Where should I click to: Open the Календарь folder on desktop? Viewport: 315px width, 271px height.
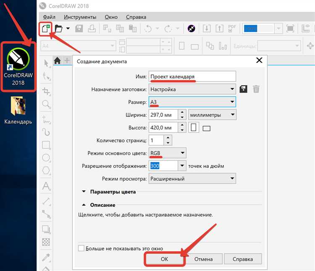pyautogui.click(x=18, y=111)
